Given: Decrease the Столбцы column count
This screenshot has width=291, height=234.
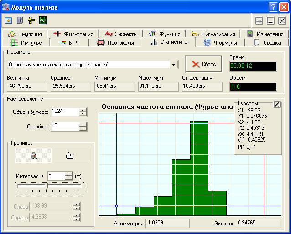Looking at the screenshot, I should point(83,128).
